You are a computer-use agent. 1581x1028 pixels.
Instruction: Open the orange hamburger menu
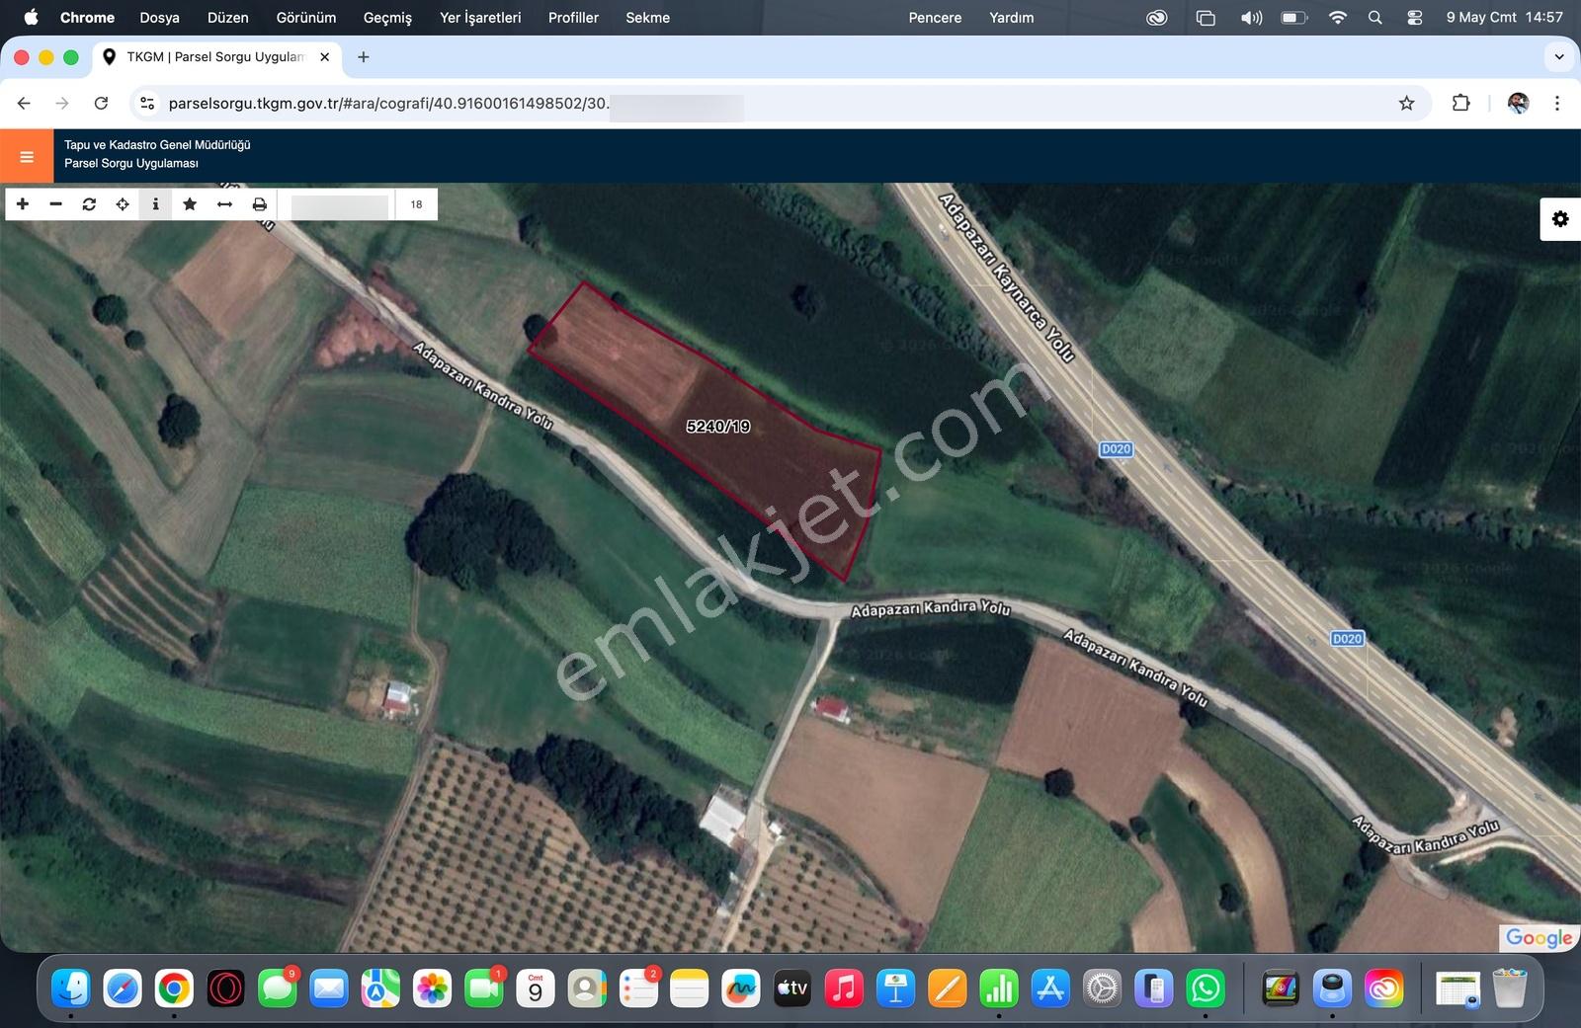pyautogui.click(x=27, y=156)
